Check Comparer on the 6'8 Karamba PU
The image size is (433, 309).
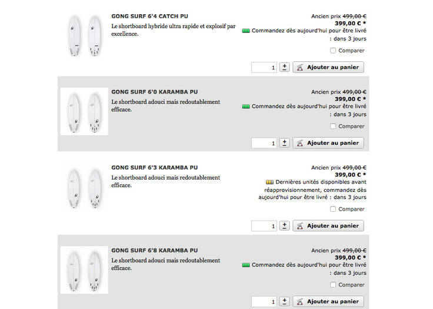pyautogui.click(x=334, y=285)
